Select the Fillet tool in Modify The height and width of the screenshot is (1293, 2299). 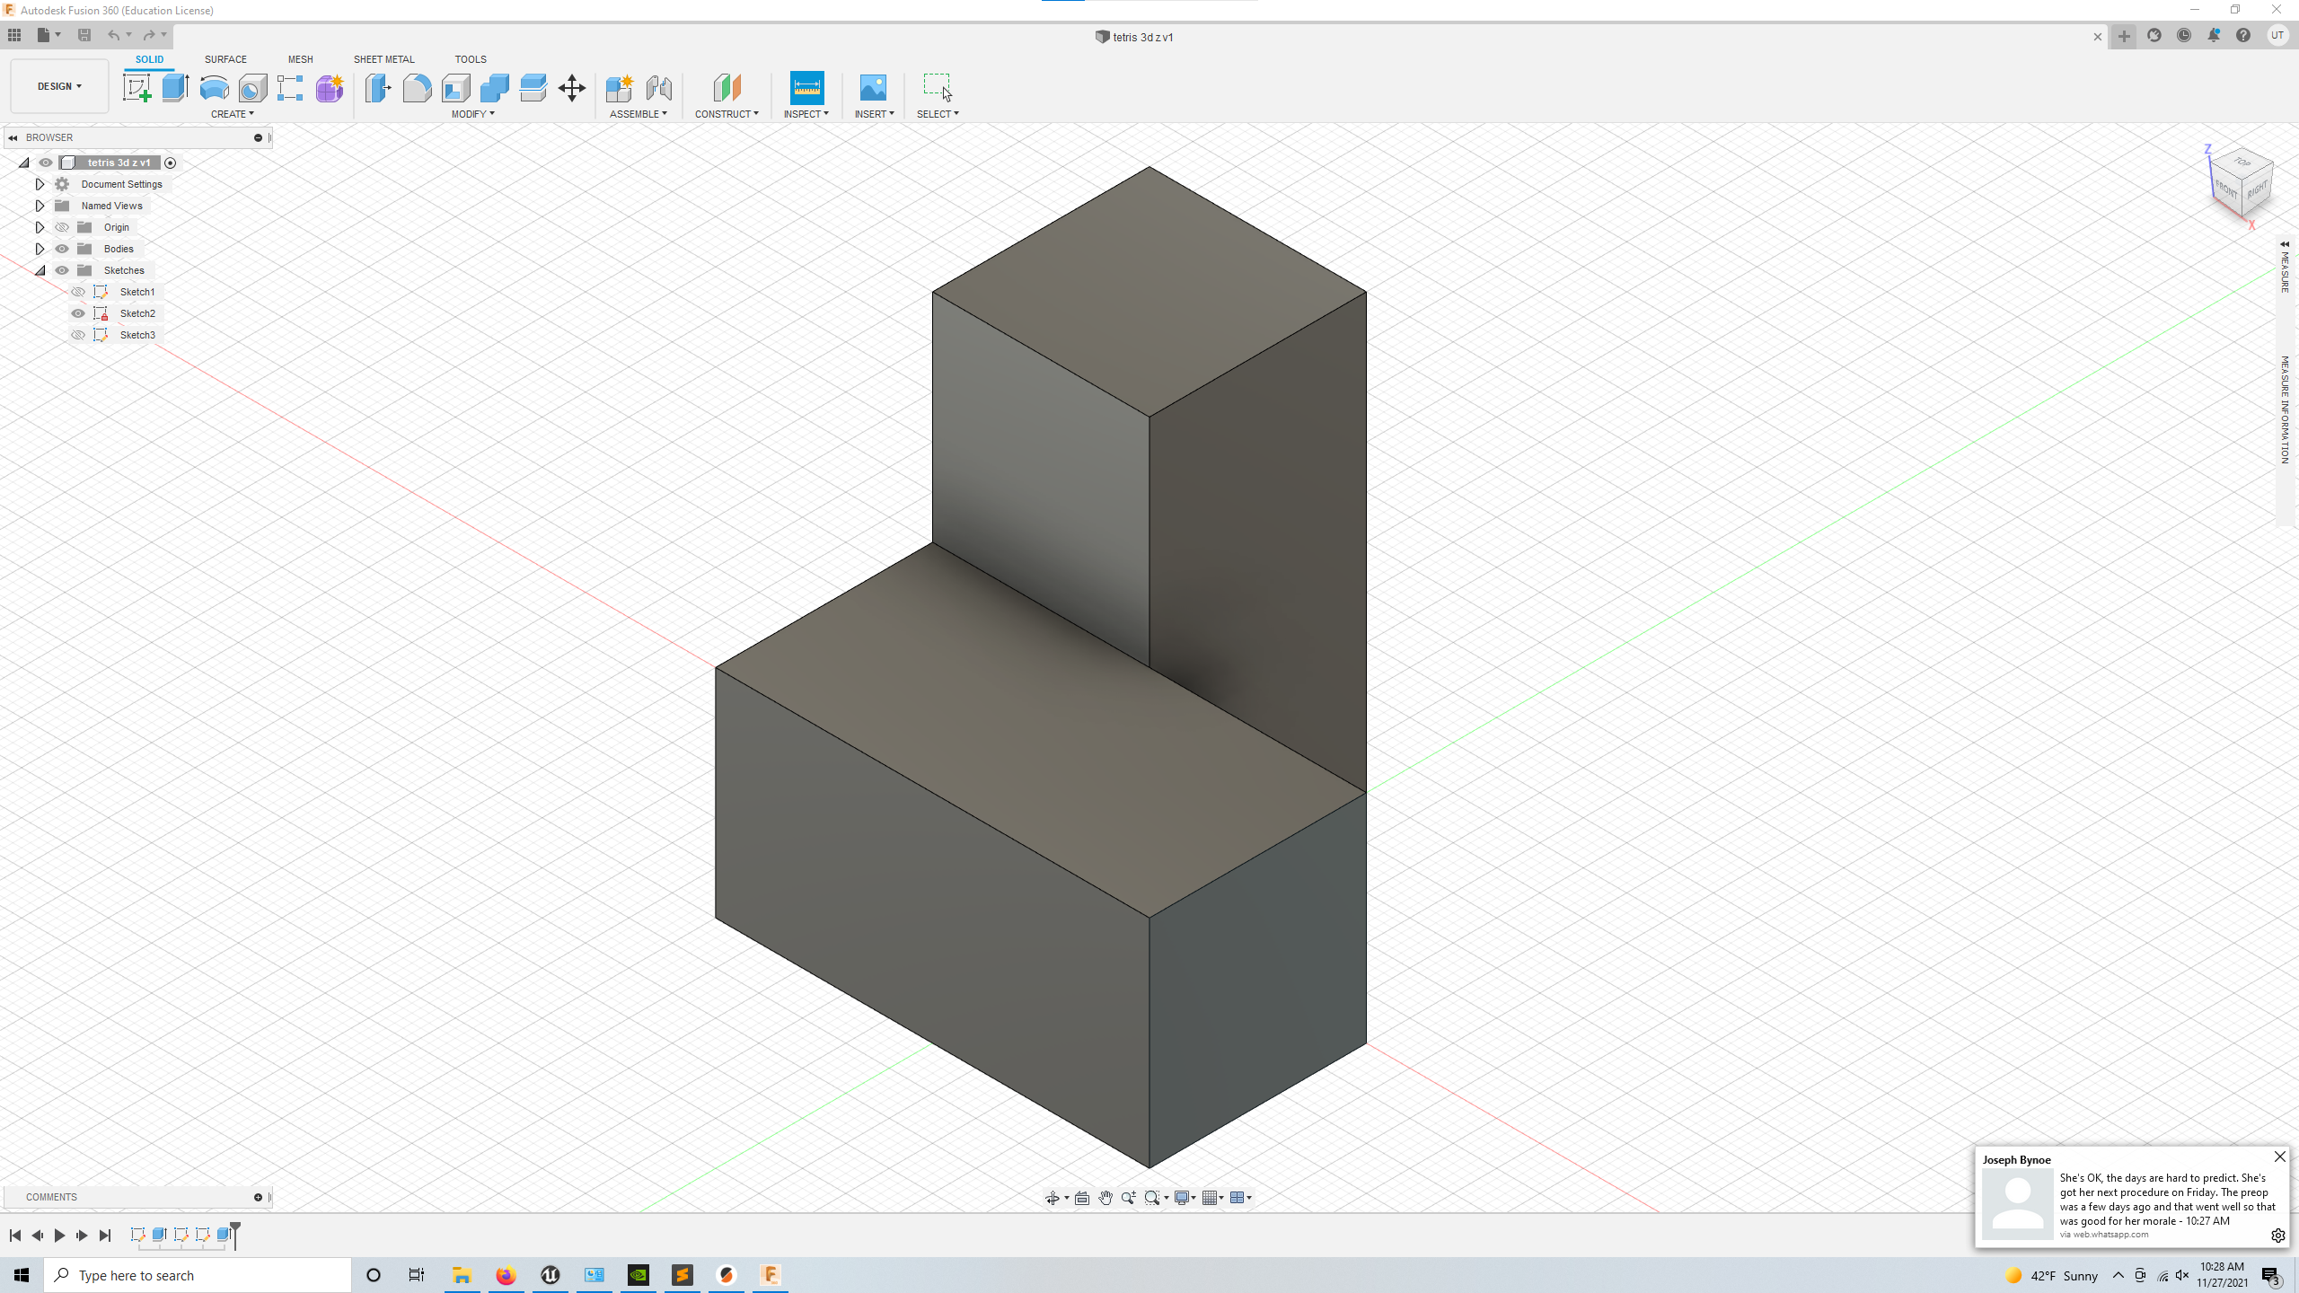(x=418, y=88)
